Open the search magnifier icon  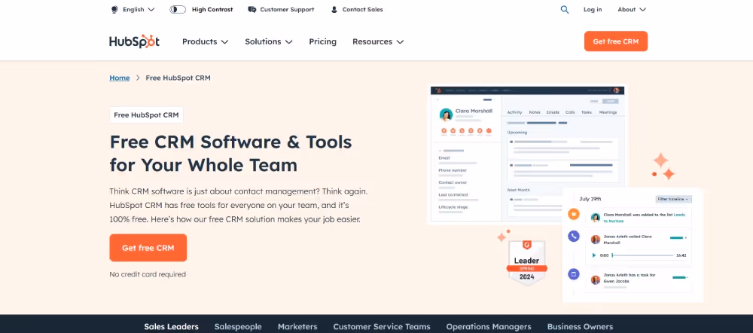(565, 9)
